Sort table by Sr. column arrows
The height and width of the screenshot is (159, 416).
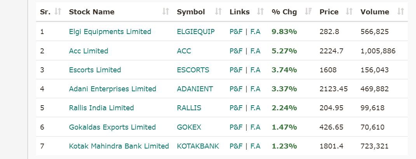[x=58, y=12]
